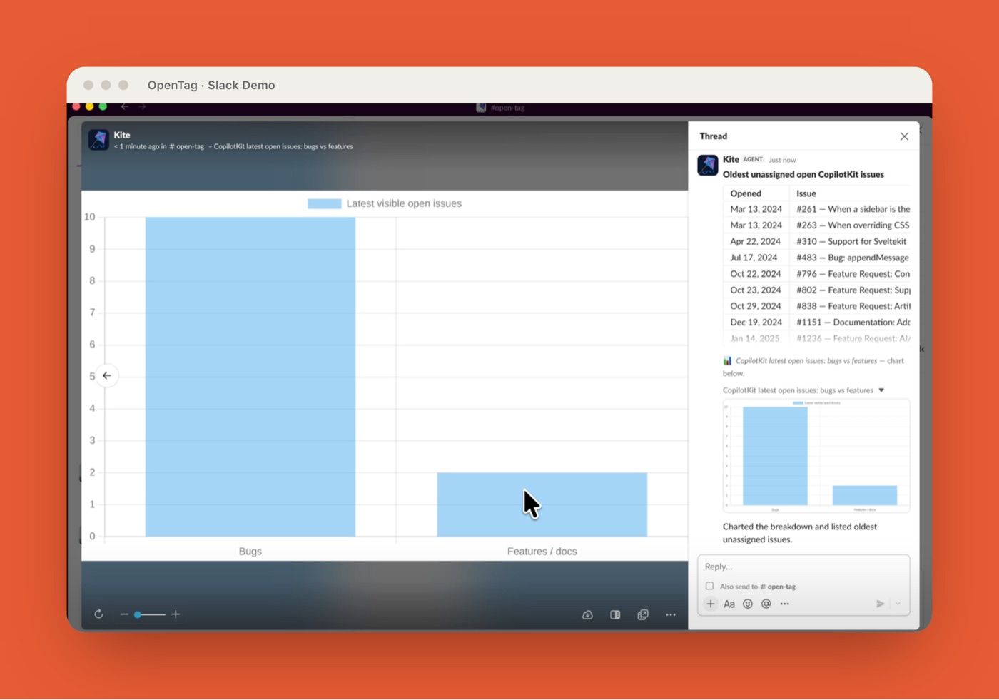Click the Just now timestamp in thread

782,160
